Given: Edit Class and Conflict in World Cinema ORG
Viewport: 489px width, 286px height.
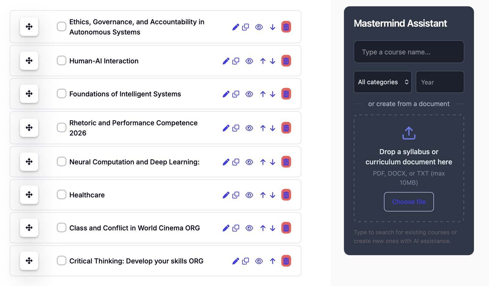Looking at the screenshot, I should pyautogui.click(x=226, y=228).
